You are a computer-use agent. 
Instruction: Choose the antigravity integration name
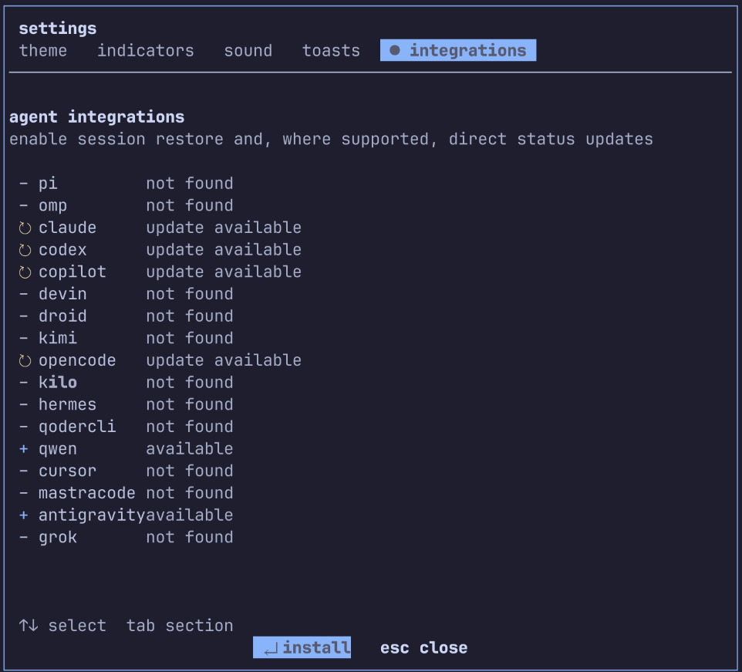pos(92,515)
